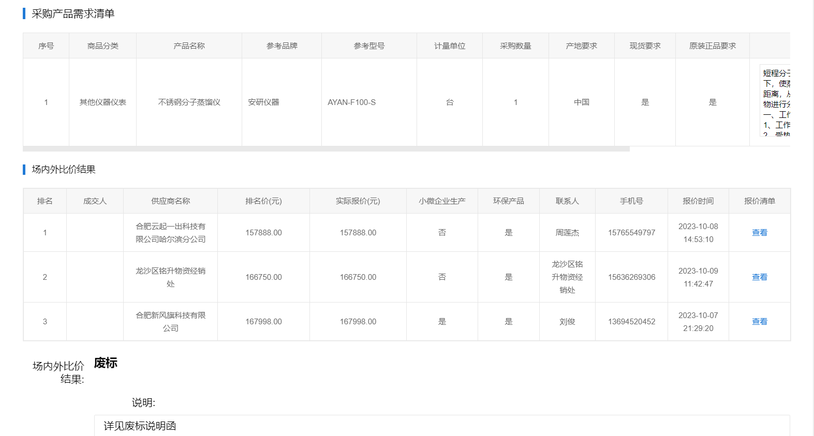Select the AYAN-F100-S model cell
Image resolution: width=814 pixels, height=436 pixels.
click(x=352, y=102)
